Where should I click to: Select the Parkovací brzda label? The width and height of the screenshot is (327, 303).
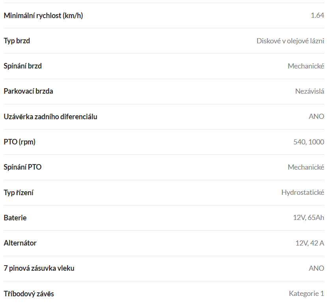[x=28, y=91]
